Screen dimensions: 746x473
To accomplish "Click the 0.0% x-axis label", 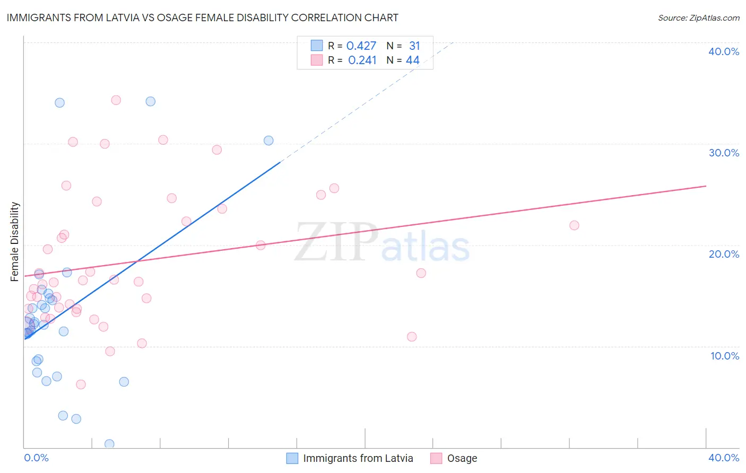I will click(37, 458).
